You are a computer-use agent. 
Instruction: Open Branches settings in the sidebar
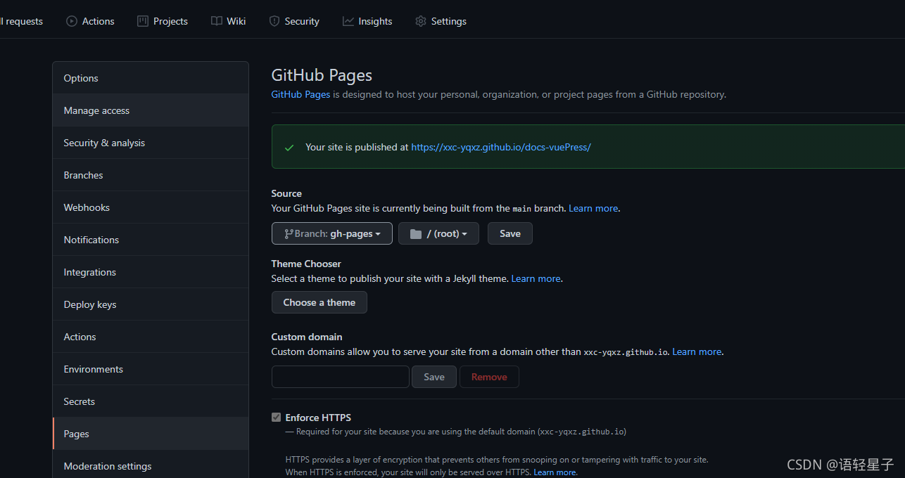(151, 175)
